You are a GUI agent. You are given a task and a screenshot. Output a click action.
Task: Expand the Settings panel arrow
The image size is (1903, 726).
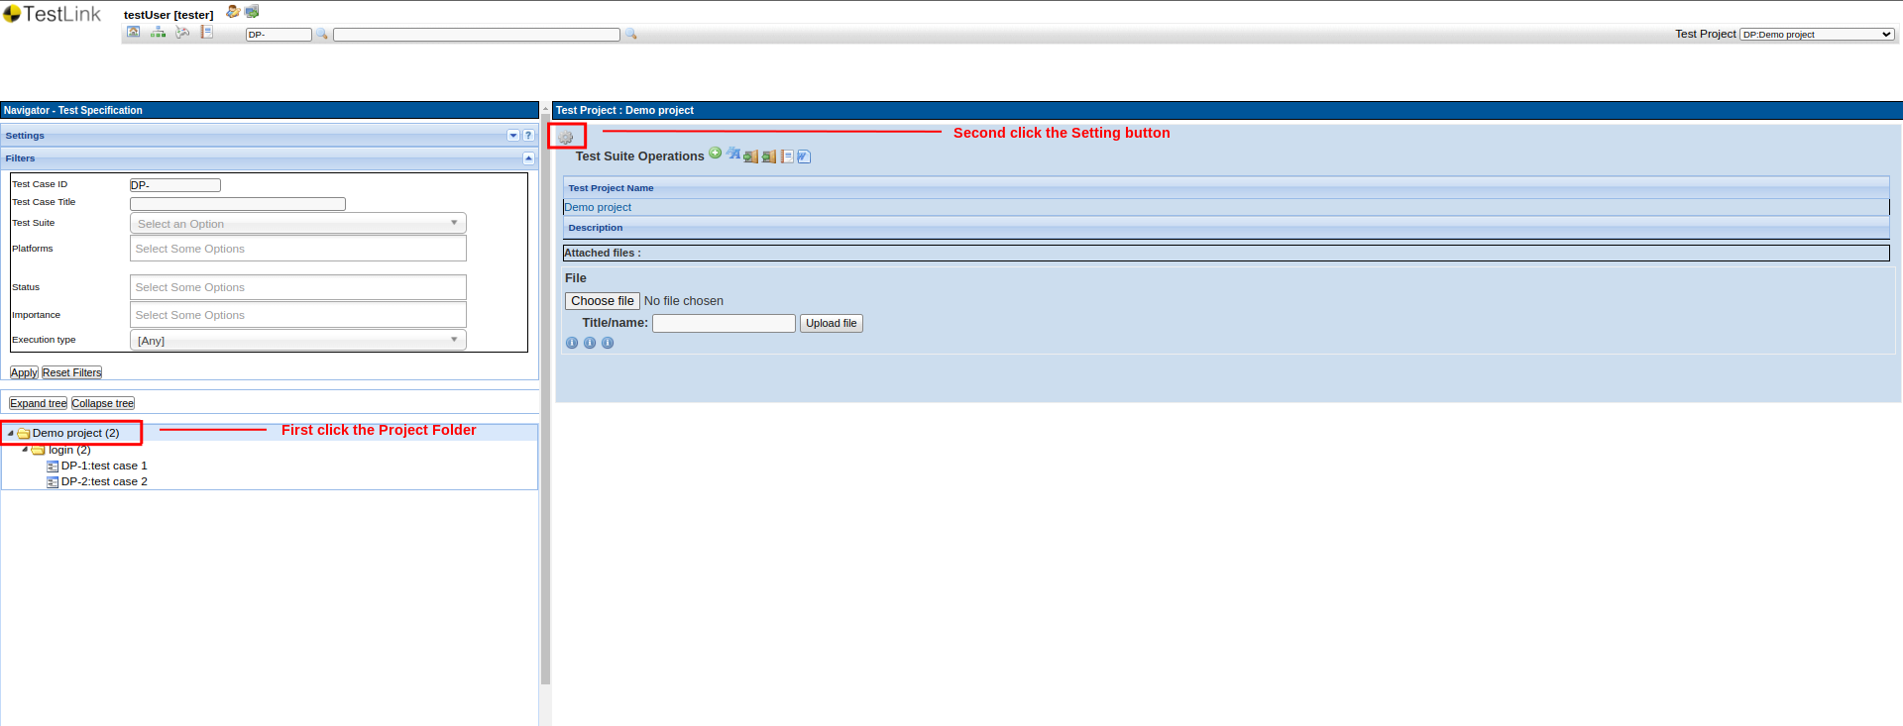512,136
